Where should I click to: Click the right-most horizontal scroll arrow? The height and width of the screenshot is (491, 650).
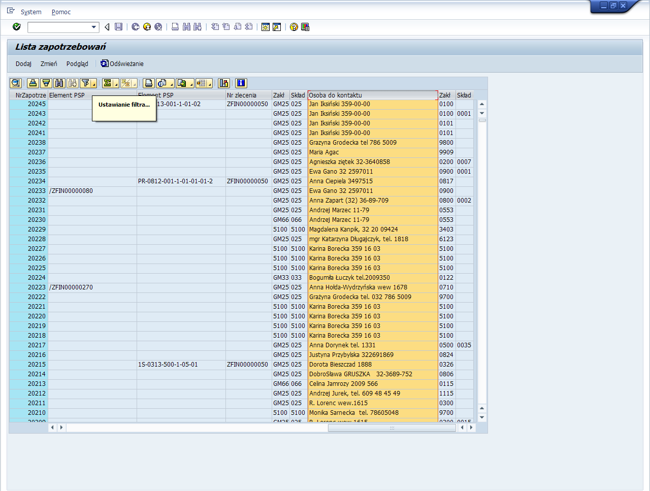pyautogui.click(x=472, y=428)
